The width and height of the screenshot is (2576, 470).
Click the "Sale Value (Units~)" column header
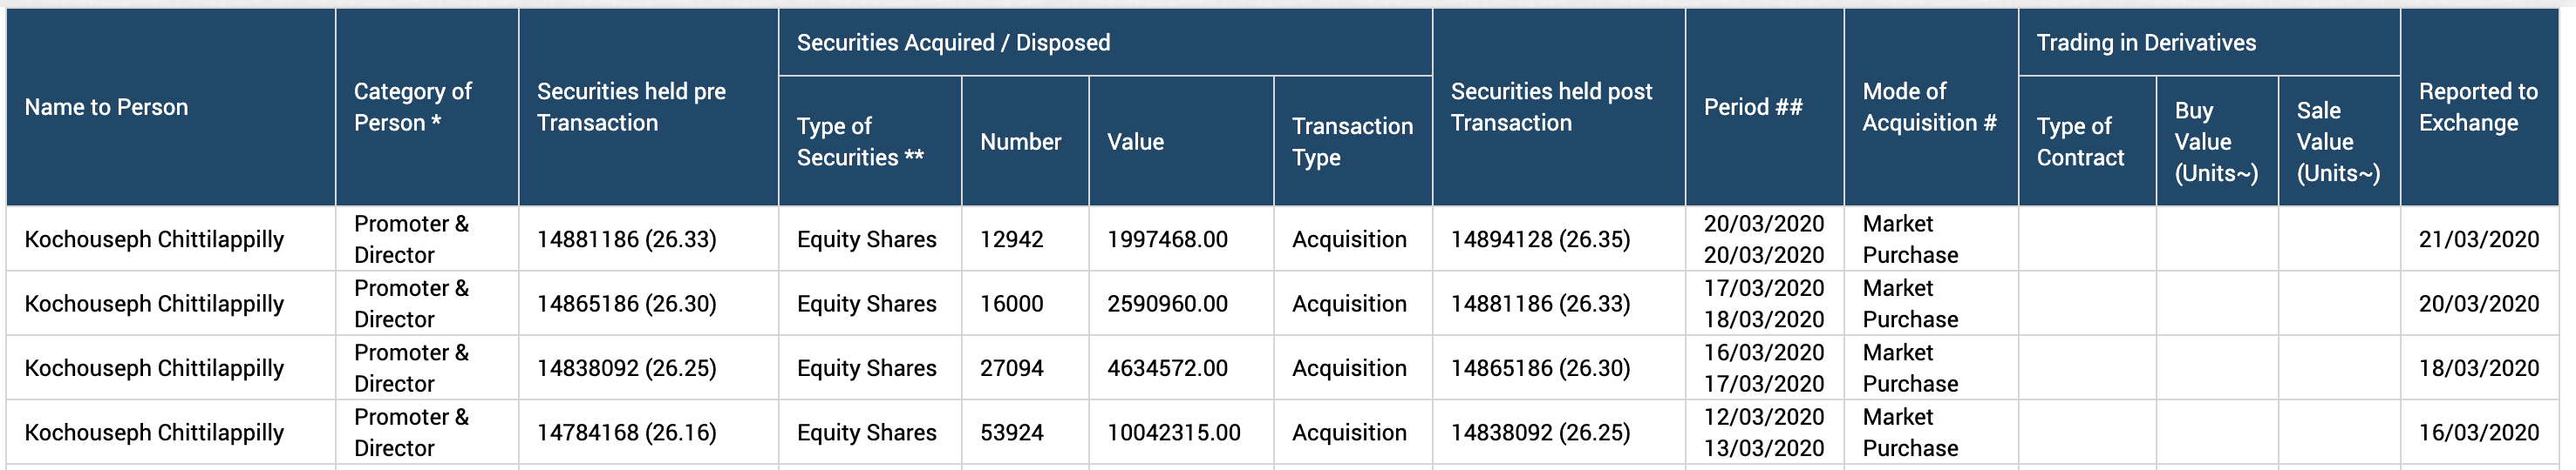pyautogui.click(x=2338, y=142)
